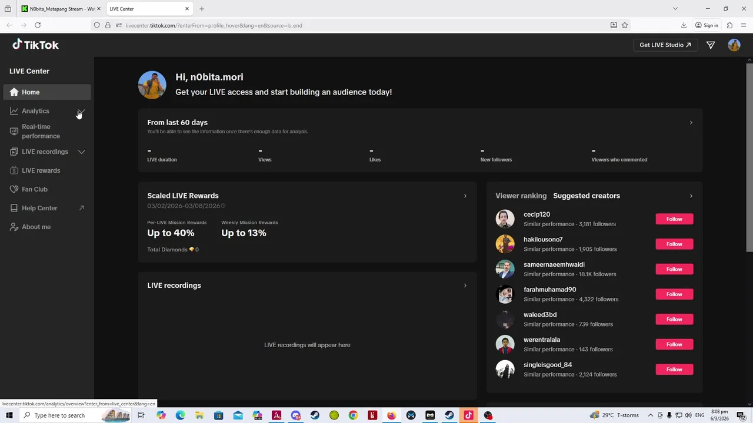Follow werentralala

(674, 344)
